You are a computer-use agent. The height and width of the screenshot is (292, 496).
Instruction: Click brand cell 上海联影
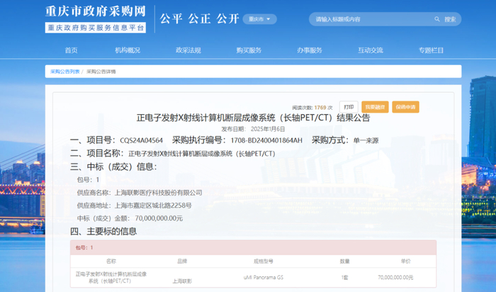click(x=182, y=281)
